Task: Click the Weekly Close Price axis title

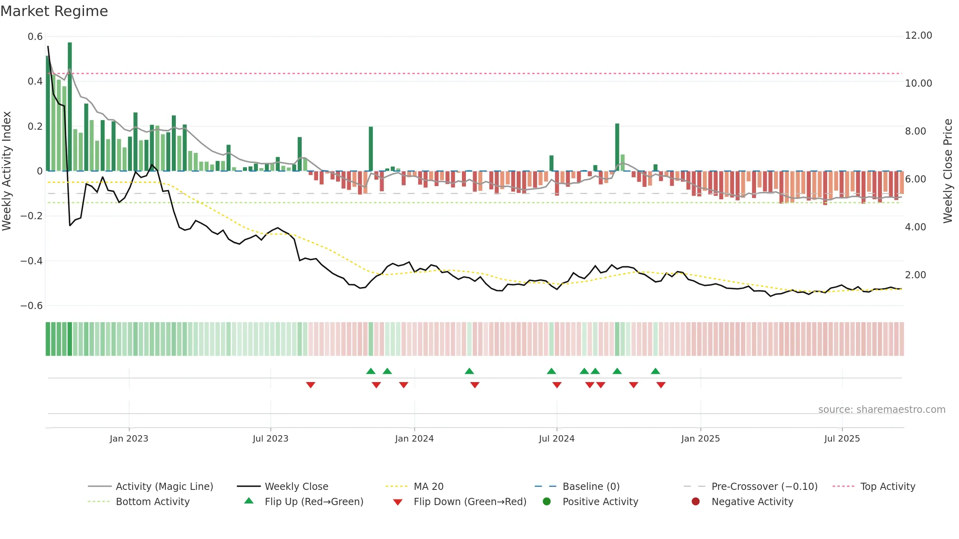Action: pos(948,171)
